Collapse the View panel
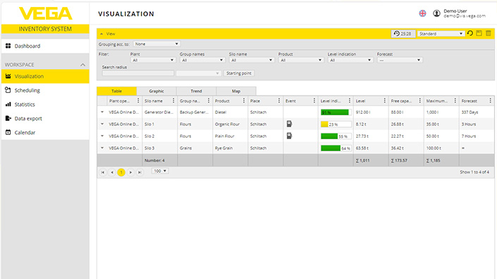The height and width of the screenshot is (279, 497). pyautogui.click(x=102, y=34)
